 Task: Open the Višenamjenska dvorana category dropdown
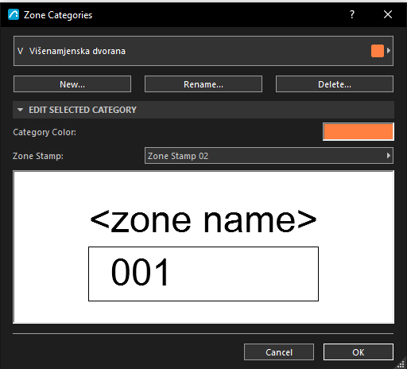coord(203,51)
